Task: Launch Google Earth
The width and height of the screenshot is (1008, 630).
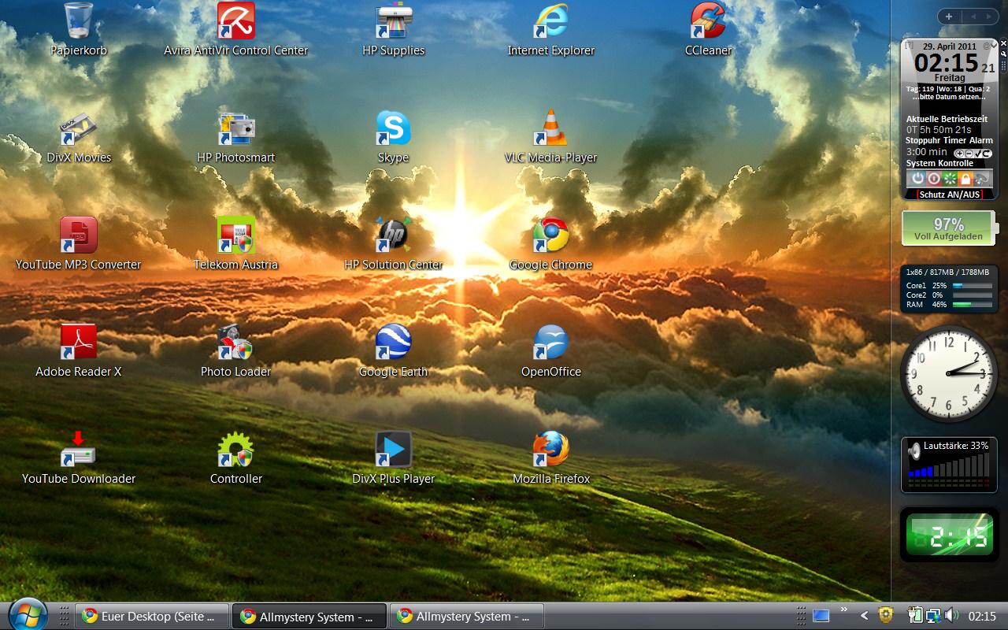Action: 394,351
